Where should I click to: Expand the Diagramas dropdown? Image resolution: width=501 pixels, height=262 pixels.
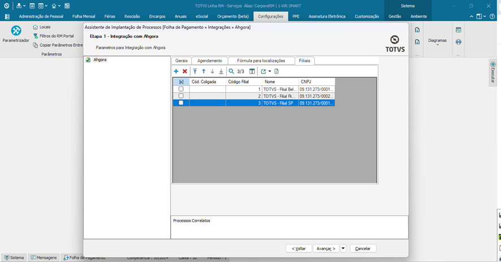[438, 42]
